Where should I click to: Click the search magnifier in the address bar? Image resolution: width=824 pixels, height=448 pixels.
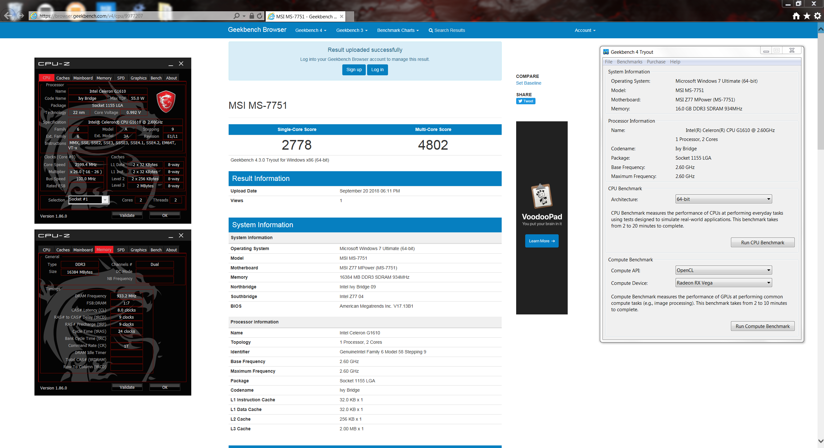tap(237, 16)
